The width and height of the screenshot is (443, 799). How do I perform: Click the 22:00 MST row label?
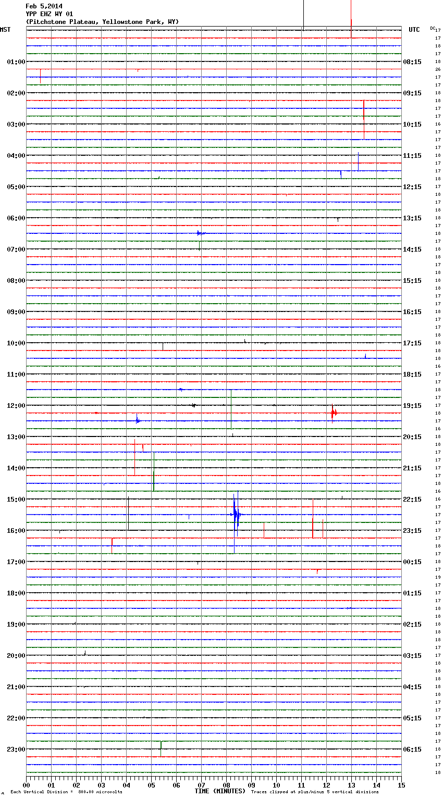coord(16,718)
